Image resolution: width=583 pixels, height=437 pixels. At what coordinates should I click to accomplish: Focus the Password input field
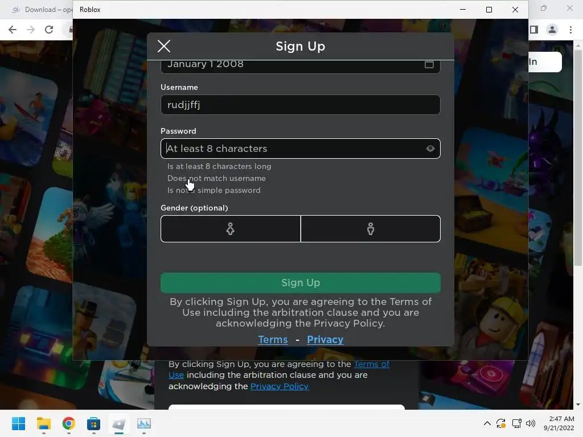click(x=301, y=149)
